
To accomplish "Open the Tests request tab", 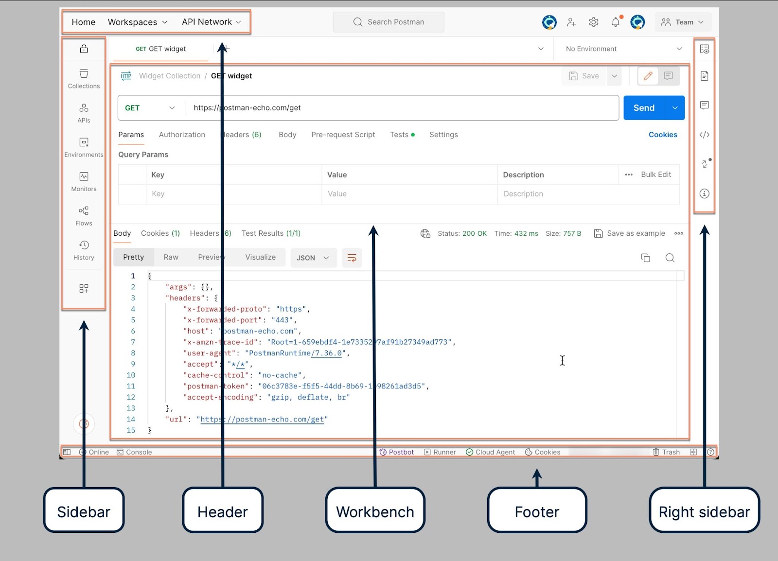I will (402, 135).
